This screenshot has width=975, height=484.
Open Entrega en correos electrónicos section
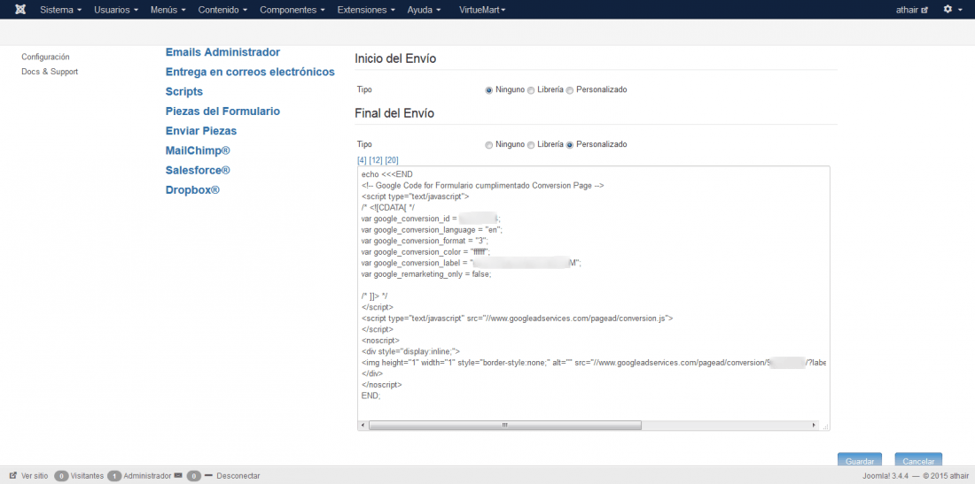[x=250, y=72]
